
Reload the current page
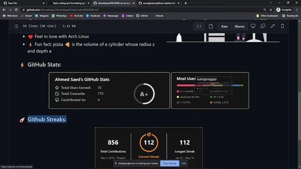[16, 9]
